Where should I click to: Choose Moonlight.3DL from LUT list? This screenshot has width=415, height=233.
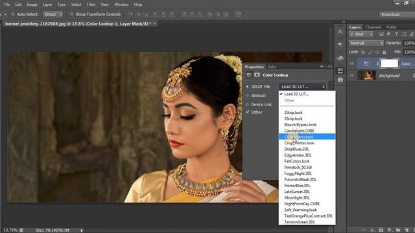click(x=307, y=197)
